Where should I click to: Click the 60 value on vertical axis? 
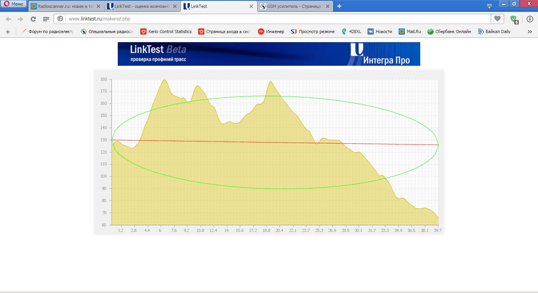[x=104, y=225]
